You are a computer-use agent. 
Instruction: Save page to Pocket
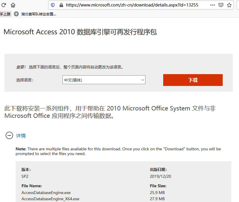pos(221,5)
